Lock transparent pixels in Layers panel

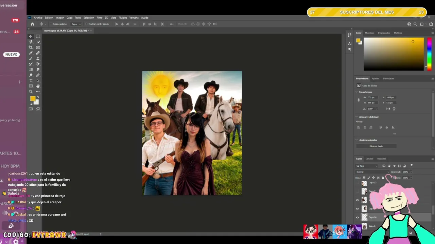pyautogui.click(x=364, y=178)
